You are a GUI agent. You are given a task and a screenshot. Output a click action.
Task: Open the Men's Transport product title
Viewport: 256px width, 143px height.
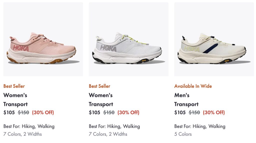pyautogui.click(x=186, y=100)
